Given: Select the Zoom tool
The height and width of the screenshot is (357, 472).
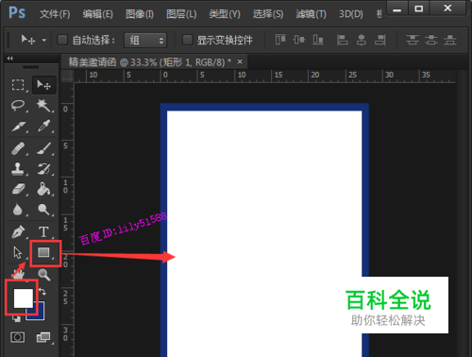Looking at the screenshot, I should (x=44, y=275).
